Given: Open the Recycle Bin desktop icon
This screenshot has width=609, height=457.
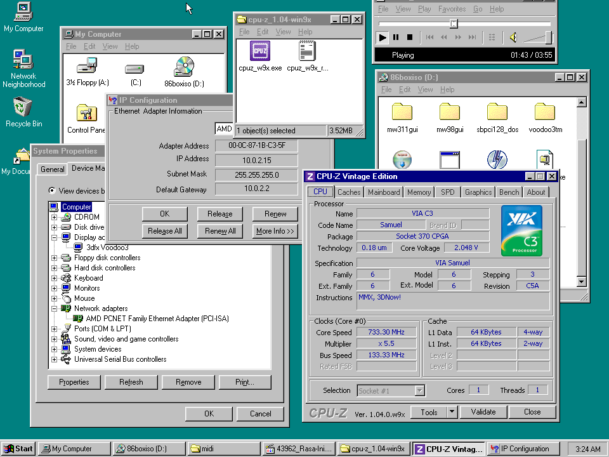Looking at the screenshot, I should pyautogui.click(x=23, y=105).
